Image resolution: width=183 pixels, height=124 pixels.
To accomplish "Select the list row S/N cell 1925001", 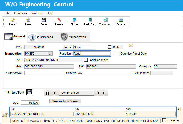I will [x=151, y=114].
